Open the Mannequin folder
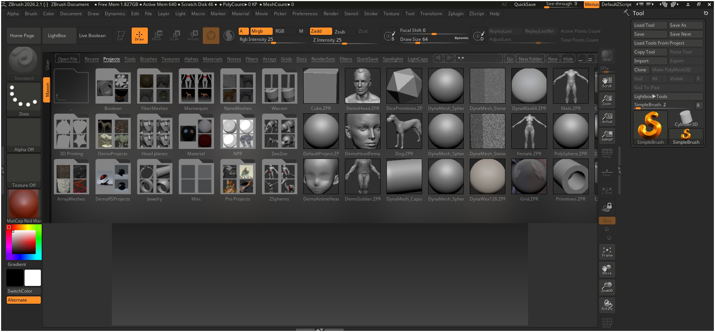This screenshot has height=332, width=715. click(196, 89)
